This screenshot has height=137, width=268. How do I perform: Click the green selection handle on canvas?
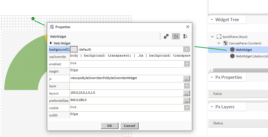(33, 19)
